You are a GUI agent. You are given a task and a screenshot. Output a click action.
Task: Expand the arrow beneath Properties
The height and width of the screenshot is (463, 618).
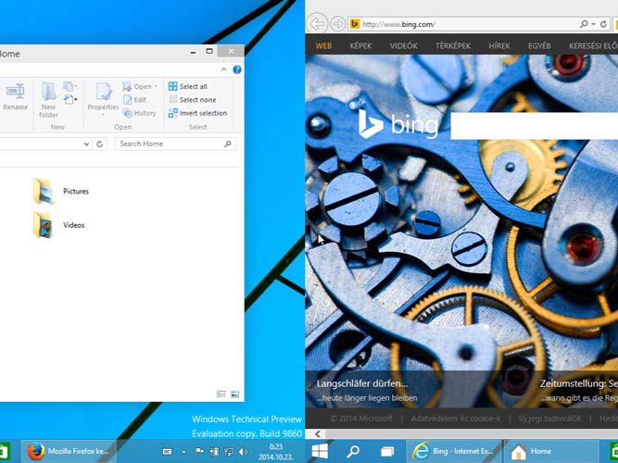103,114
